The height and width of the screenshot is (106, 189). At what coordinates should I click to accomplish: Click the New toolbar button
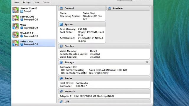point(17,2)
